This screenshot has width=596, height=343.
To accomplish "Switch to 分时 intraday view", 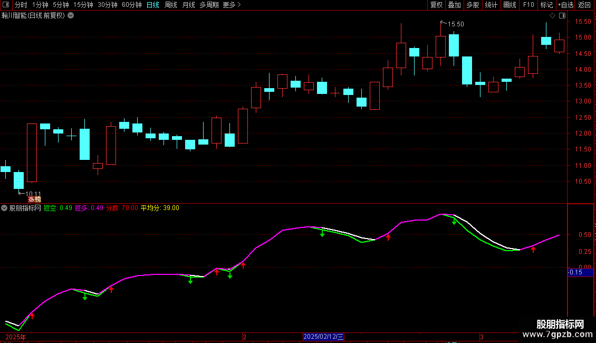I will [x=21, y=5].
